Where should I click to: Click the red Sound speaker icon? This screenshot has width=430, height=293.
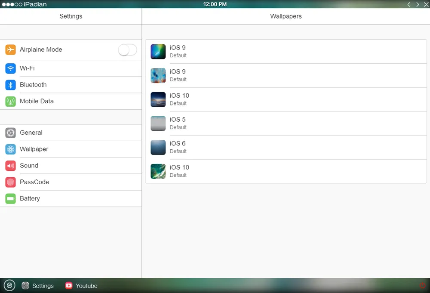click(x=10, y=166)
